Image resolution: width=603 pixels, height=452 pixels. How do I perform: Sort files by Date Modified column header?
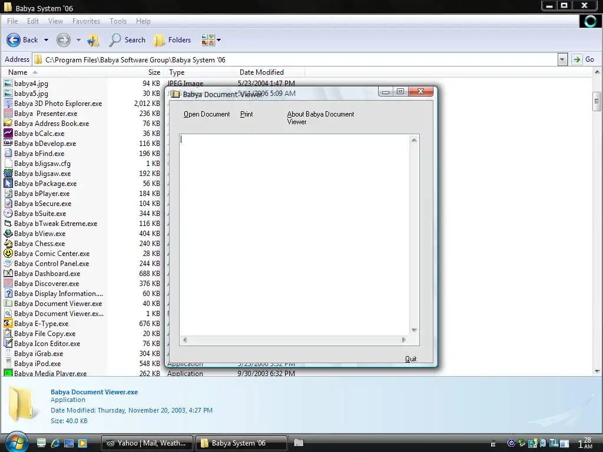click(269, 72)
